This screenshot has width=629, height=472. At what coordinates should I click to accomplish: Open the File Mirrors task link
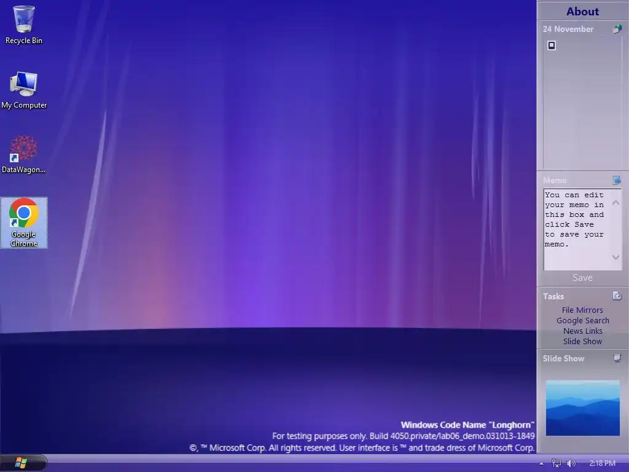coord(582,310)
